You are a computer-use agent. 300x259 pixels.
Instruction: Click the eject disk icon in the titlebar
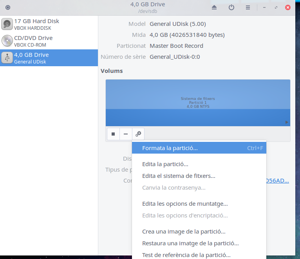[x=214, y=7]
